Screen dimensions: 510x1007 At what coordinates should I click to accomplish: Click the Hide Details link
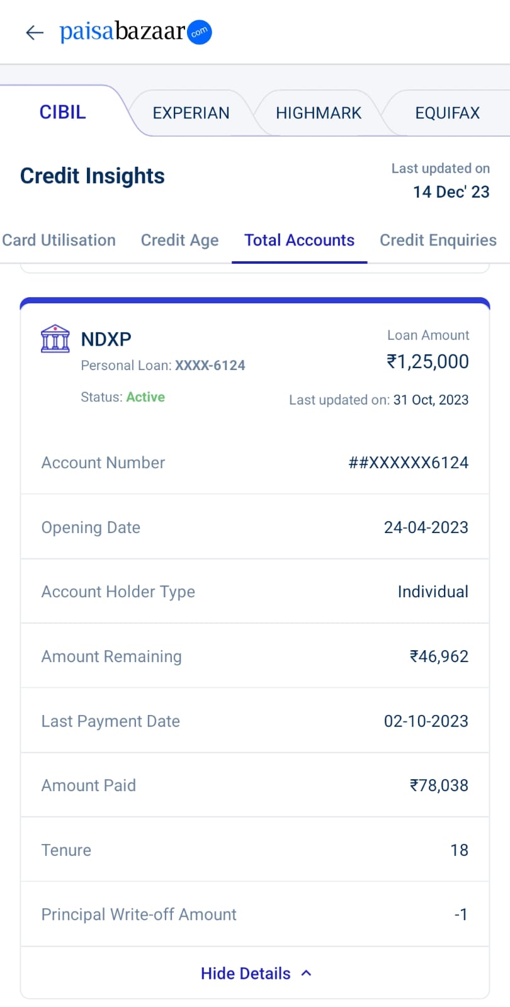[x=246, y=974]
